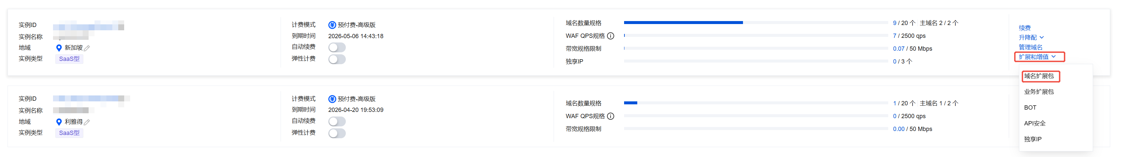Click prepaid billing icon expiring 2026-04-20
Screen dimensions: 1126x157
[x=332, y=99]
